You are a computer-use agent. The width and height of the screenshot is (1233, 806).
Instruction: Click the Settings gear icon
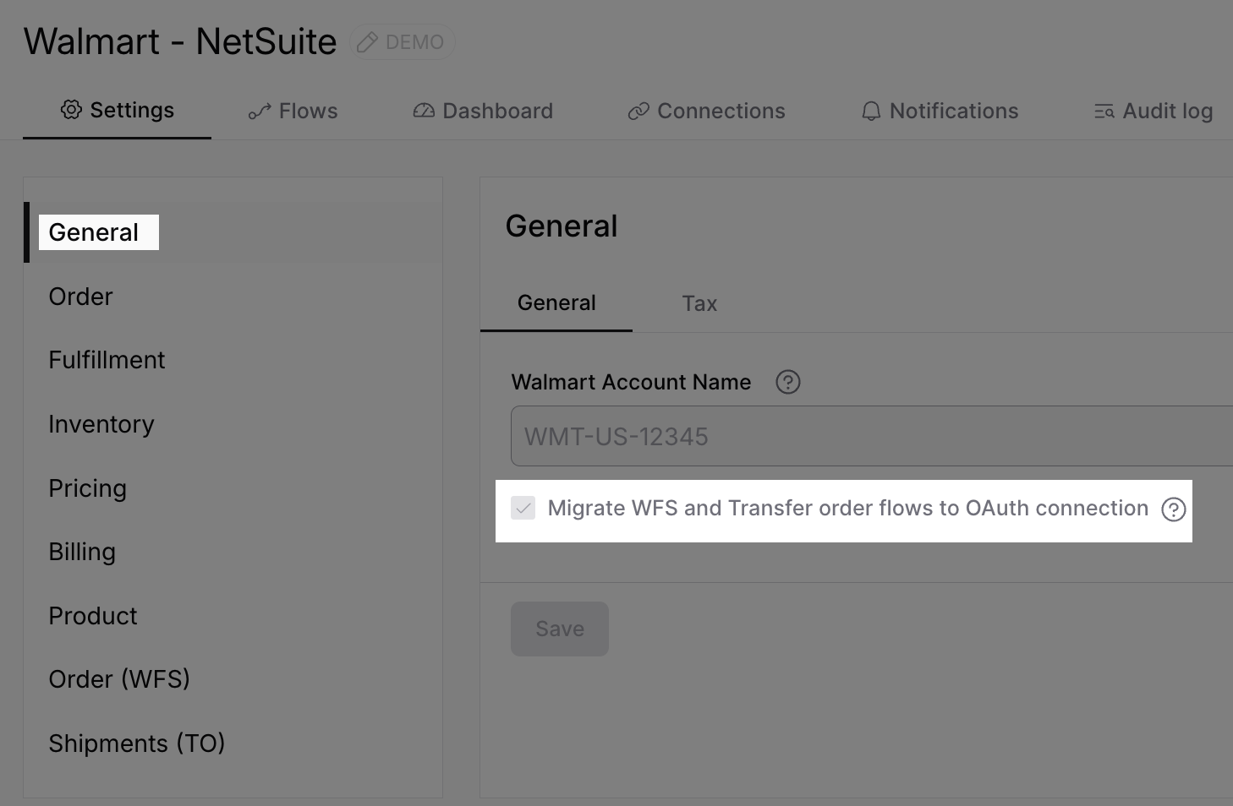[71, 110]
